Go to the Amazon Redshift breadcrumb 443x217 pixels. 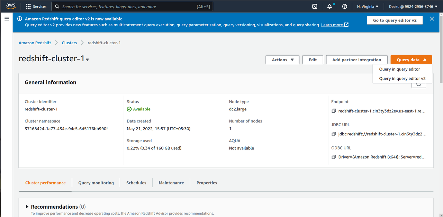[x=35, y=43]
